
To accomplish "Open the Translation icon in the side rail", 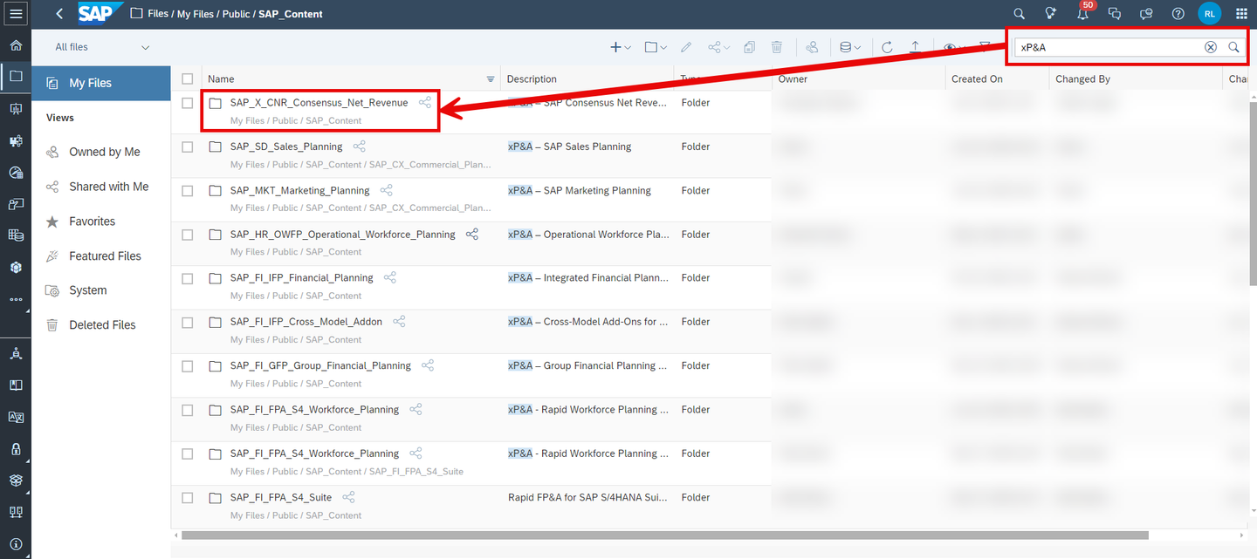I will coord(16,417).
